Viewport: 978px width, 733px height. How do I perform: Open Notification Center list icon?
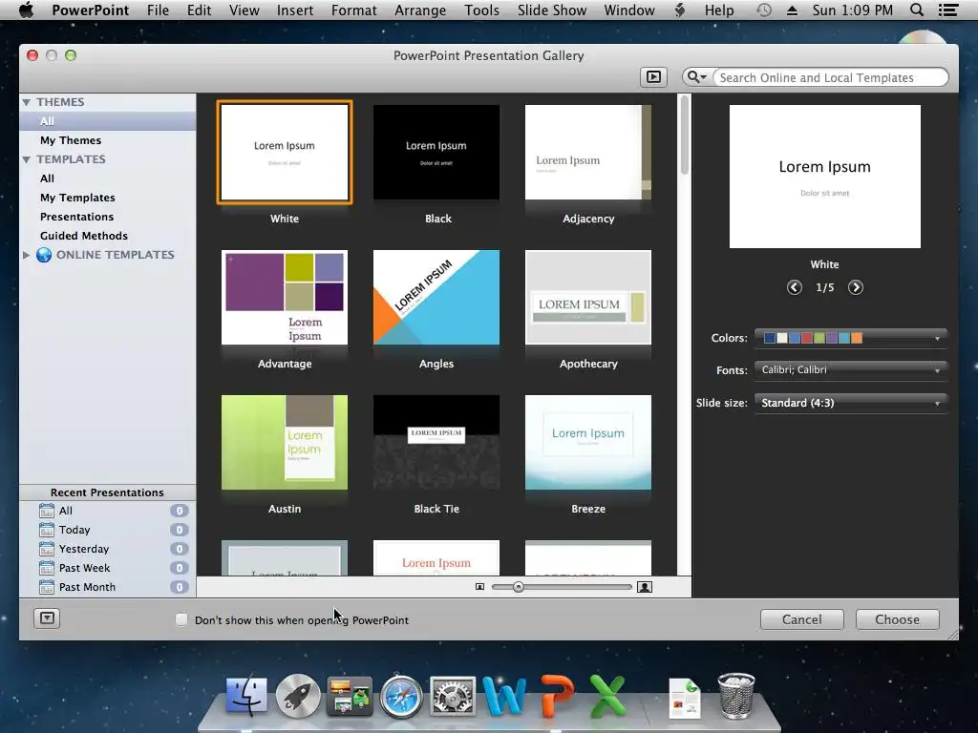pyautogui.click(x=948, y=10)
